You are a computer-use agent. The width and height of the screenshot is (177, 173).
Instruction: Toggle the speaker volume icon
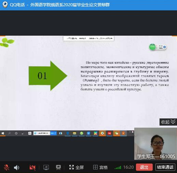click(x=17, y=167)
